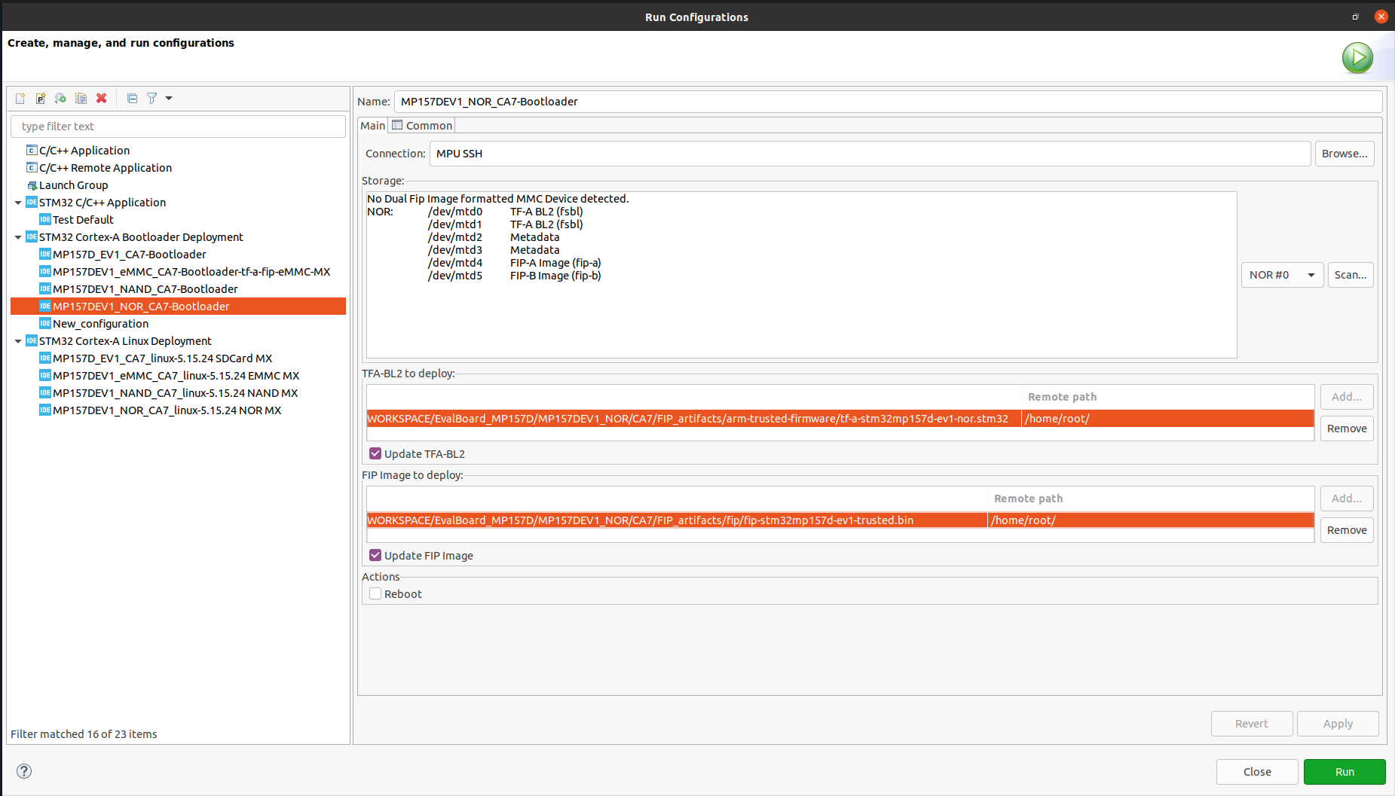Select Test Default configuration

coord(83,220)
